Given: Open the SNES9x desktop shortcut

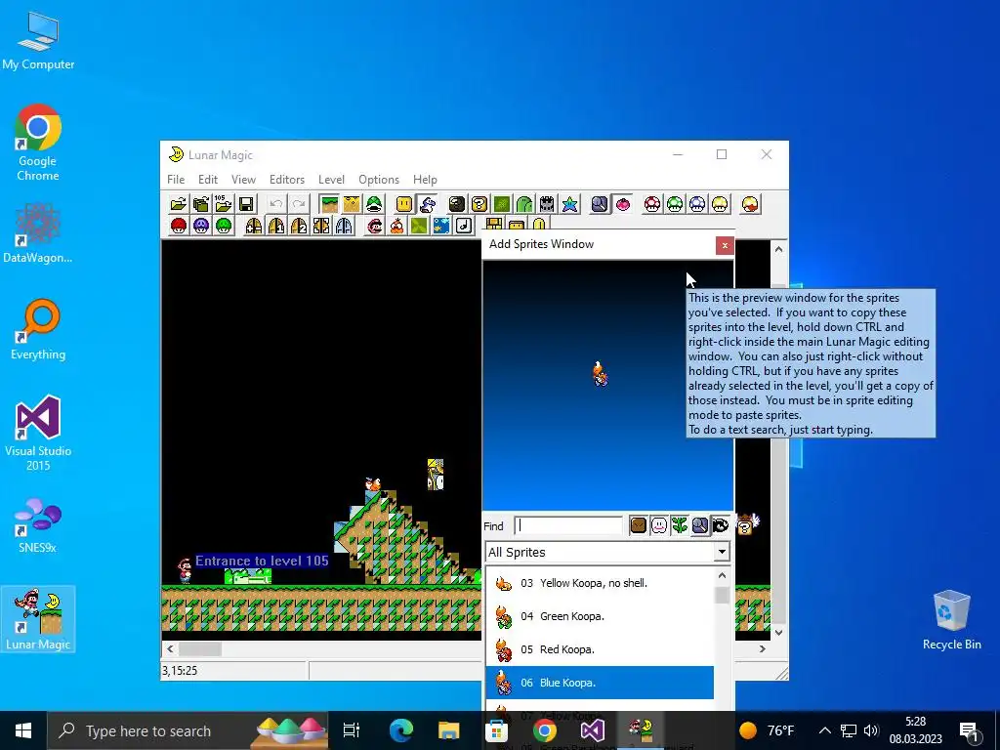Looking at the screenshot, I should 38,525.
